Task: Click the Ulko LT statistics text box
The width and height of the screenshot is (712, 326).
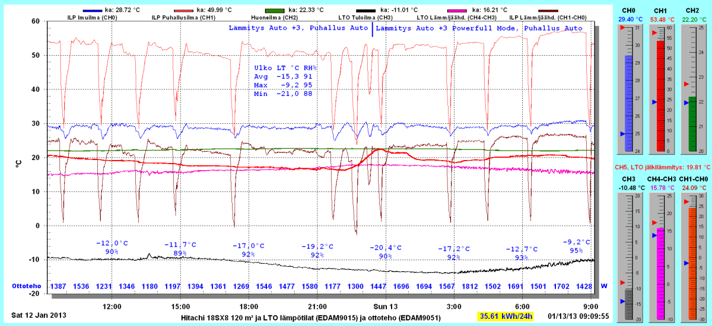Action: click(283, 81)
